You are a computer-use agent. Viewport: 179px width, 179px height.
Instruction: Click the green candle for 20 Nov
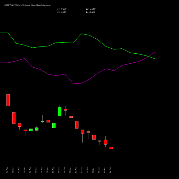54,125
